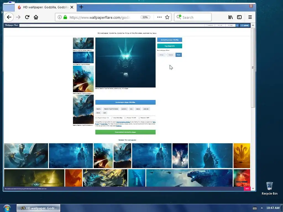Toggle the sidebars view icon
This screenshot has height=212, width=283.
(239, 17)
